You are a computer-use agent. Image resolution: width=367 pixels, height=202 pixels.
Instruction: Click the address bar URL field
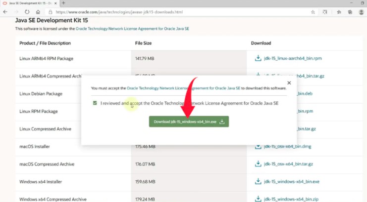149,11
